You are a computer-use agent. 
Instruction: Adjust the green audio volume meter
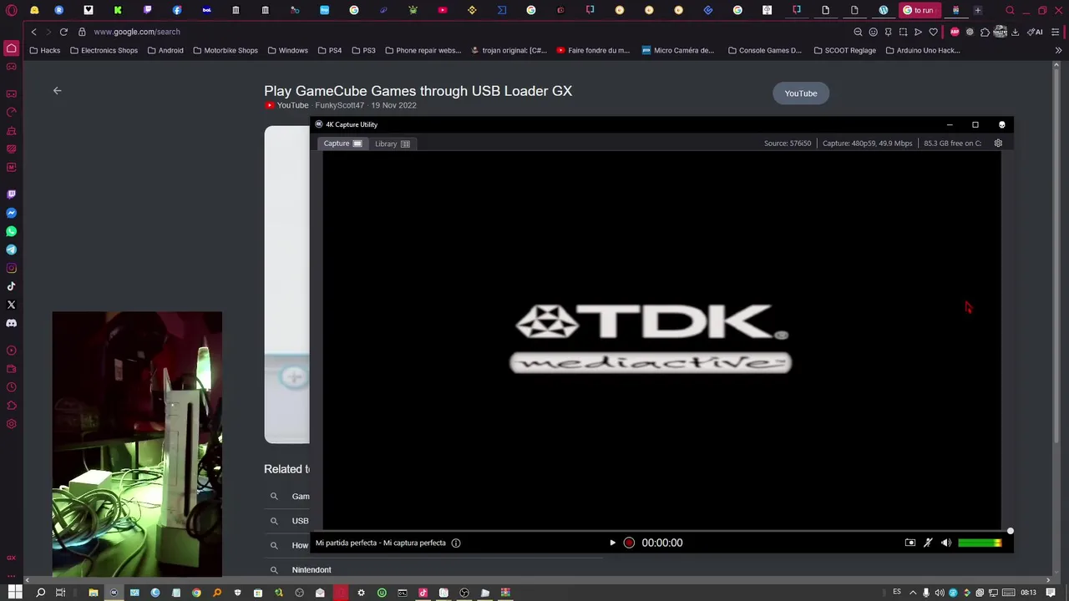point(980,543)
